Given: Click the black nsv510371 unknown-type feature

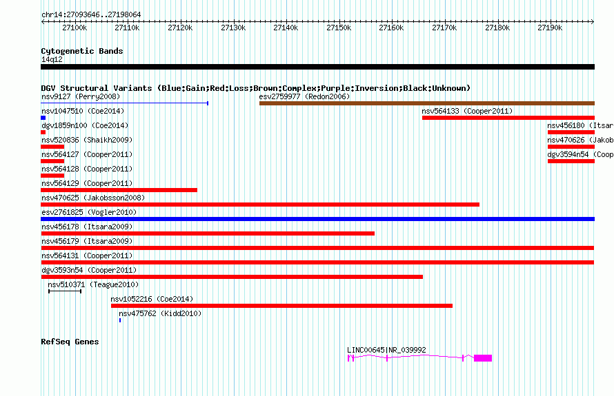Looking at the screenshot, I should (65, 291).
